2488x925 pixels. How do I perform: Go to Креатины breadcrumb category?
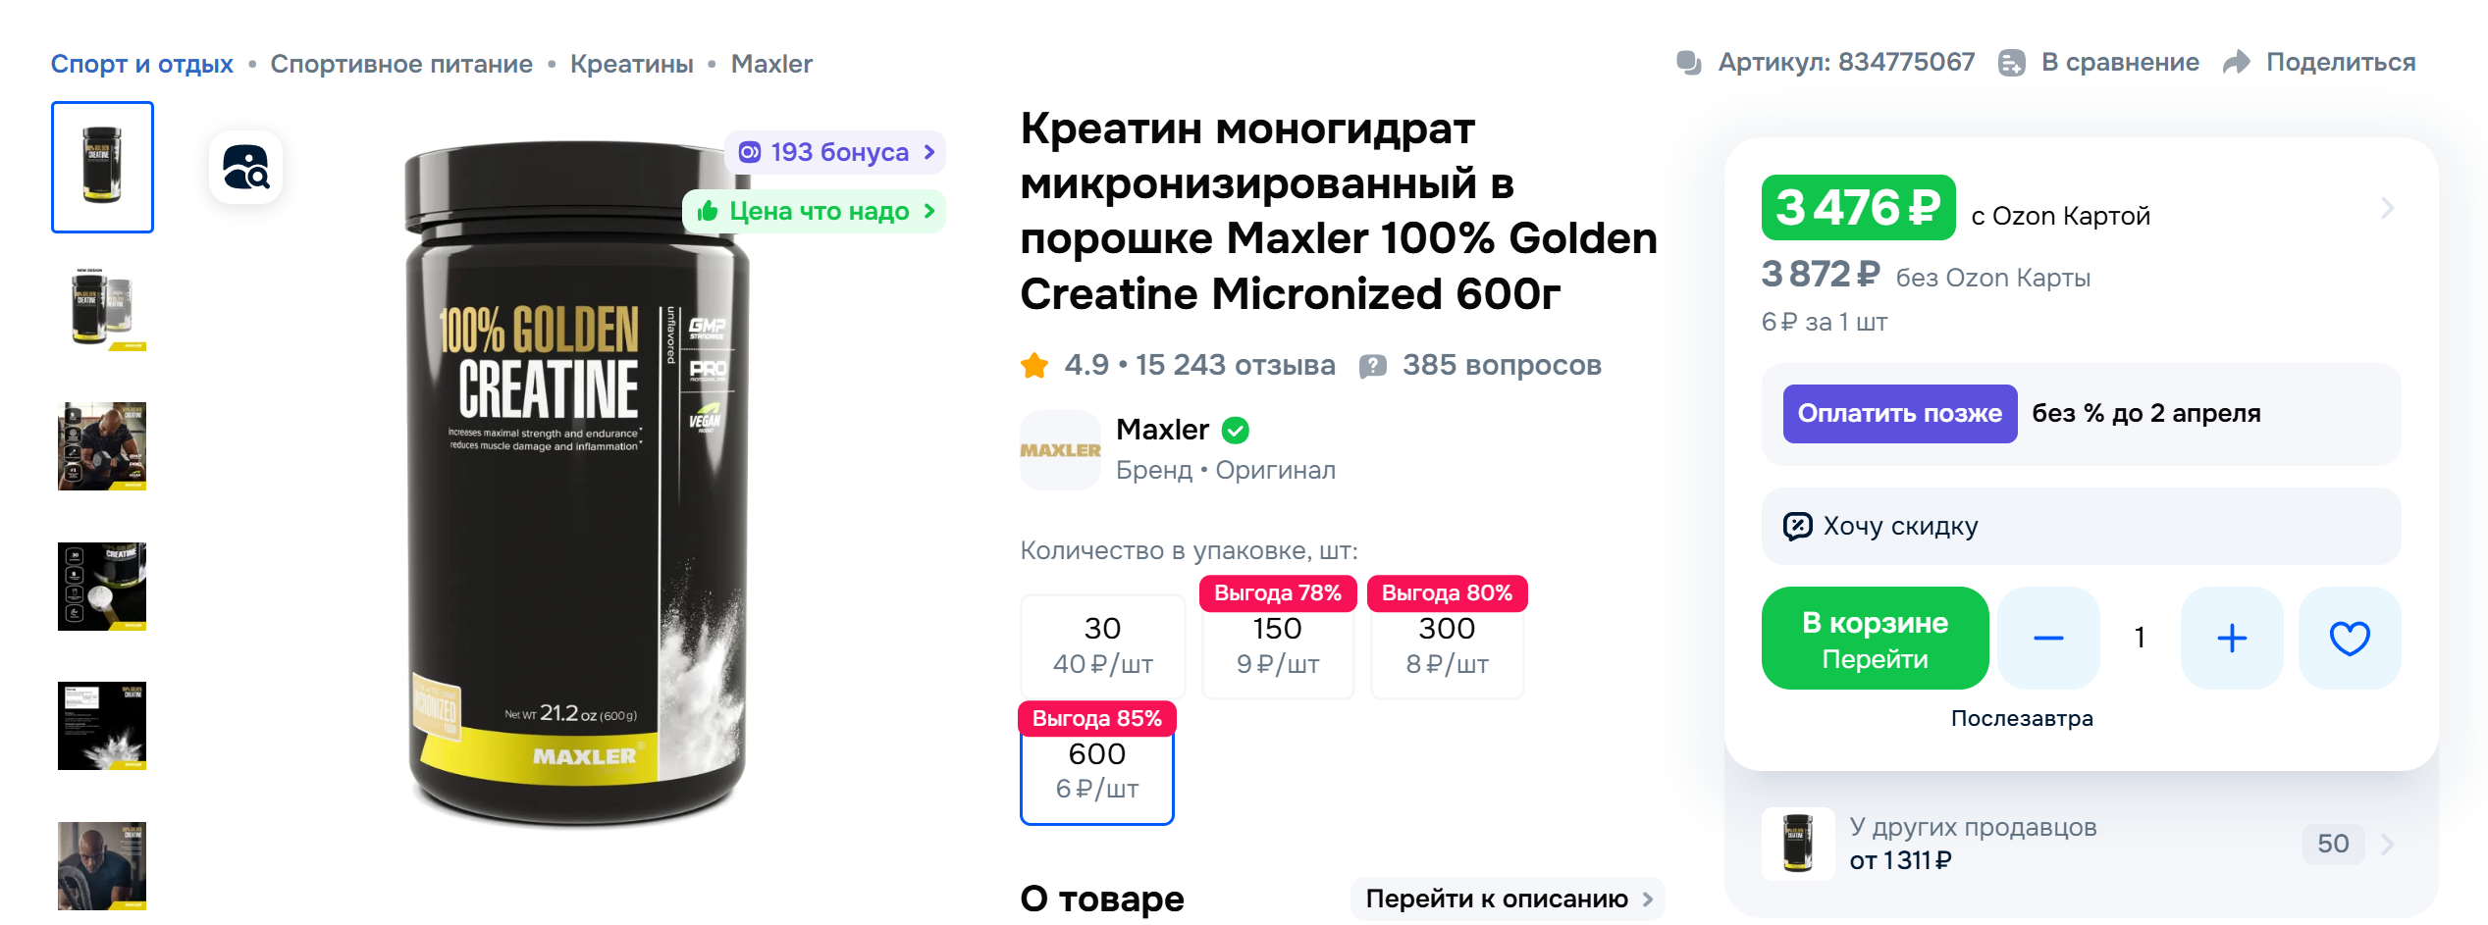pyautogui.click(x=631, y=64)
